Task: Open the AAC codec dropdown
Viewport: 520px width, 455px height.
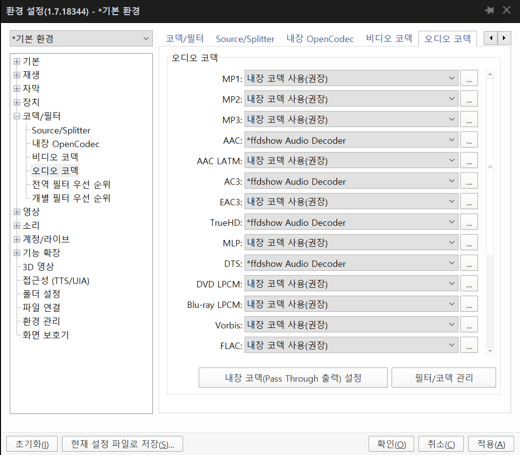Action: point(352,140)
